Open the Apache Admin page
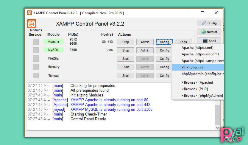Viewport: 248px width, 145px height. (145, 42)
